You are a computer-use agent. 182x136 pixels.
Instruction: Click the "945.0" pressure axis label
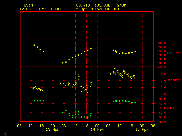click(x=162, y=55)
